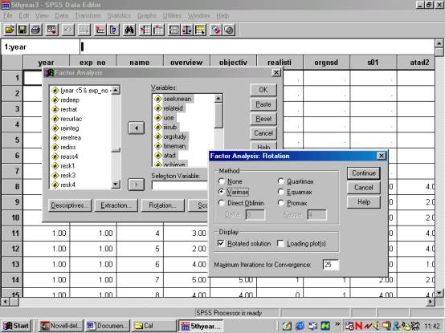Click the Internet Explorer quick launch icon
Screen dimensions: 445x333
click(x=300, y=326)
